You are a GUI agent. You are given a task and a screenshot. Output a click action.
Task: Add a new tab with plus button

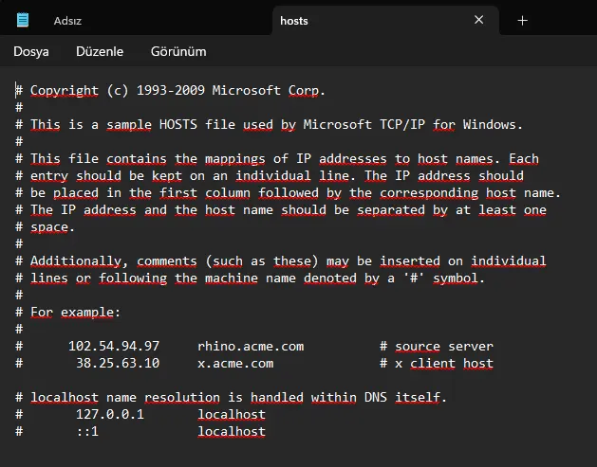(522, 21)
